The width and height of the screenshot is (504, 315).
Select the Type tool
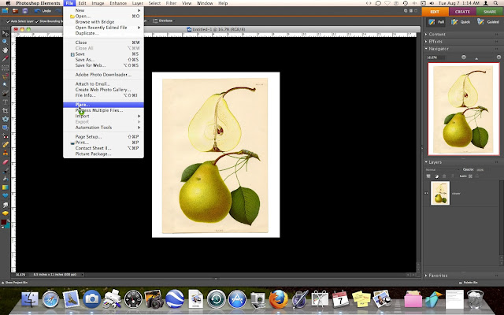[x=6, y=102]
